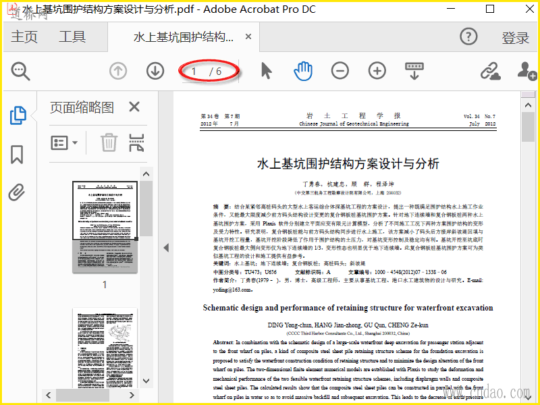Click the thumbnail panel horizontal scrollbar thumb
The height and width of the screenshot is (405, 540).
tap(82, 395)
